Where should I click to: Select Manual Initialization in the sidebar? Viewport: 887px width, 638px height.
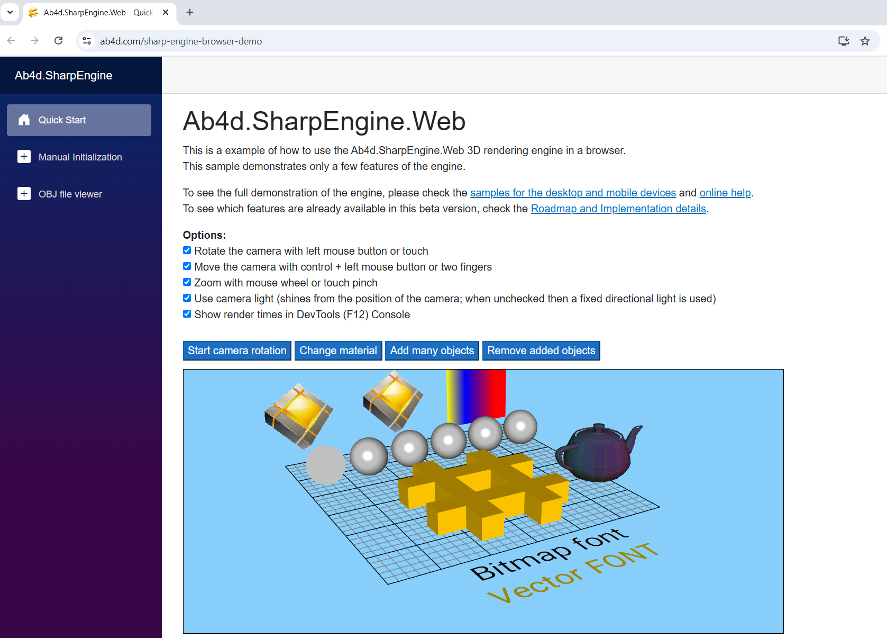point(80,157)
